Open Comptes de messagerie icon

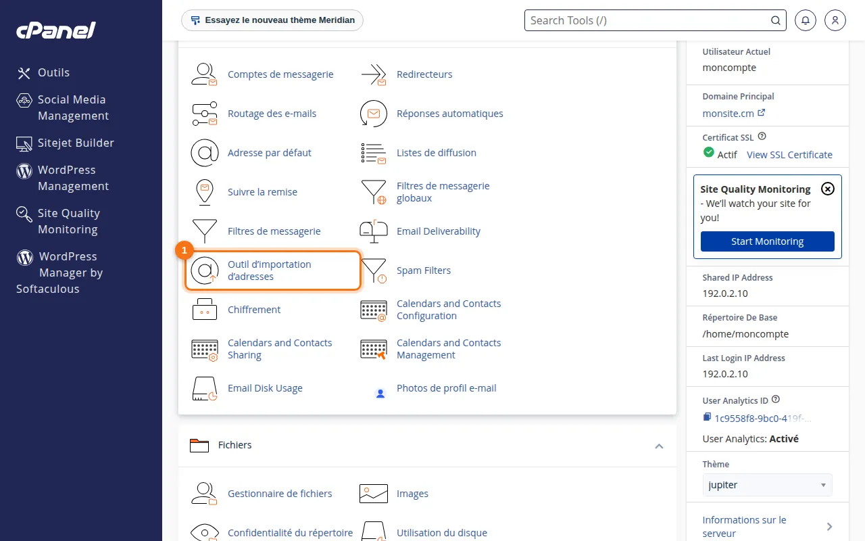click(204, 74)
